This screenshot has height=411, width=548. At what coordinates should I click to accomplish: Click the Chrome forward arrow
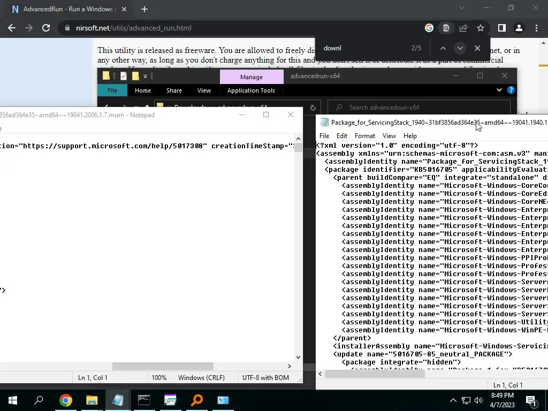click(x=29, y=28)
